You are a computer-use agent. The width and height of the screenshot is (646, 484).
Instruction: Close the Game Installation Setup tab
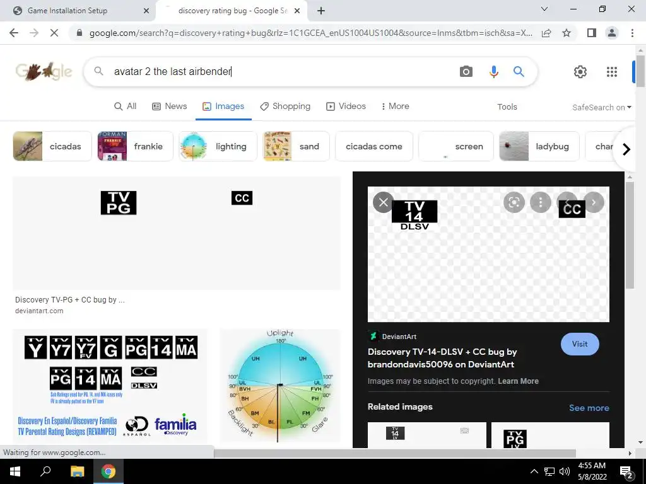click(x=146, y=11)
